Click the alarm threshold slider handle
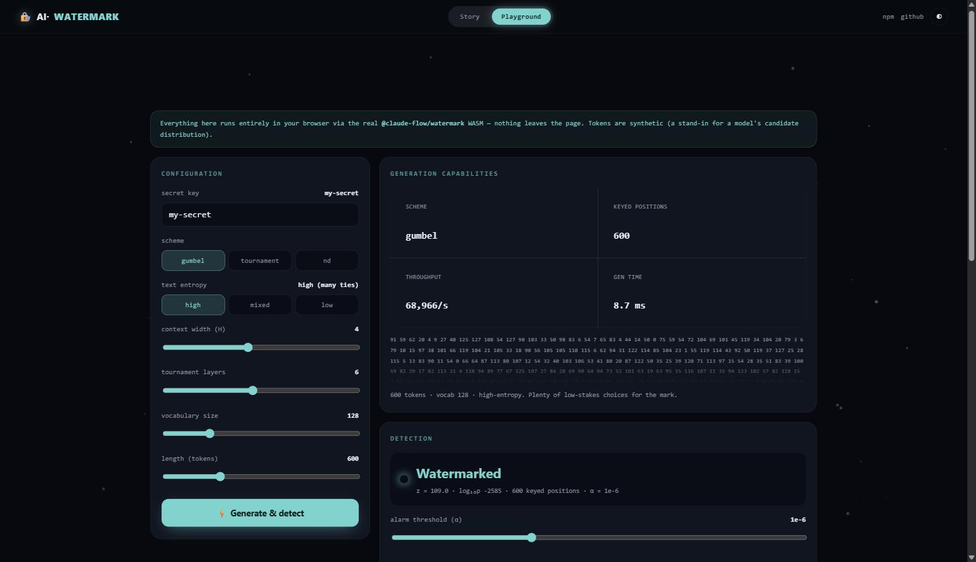Image resolution: width=976 pixels, height=562 pixels. tap(532, 537)
